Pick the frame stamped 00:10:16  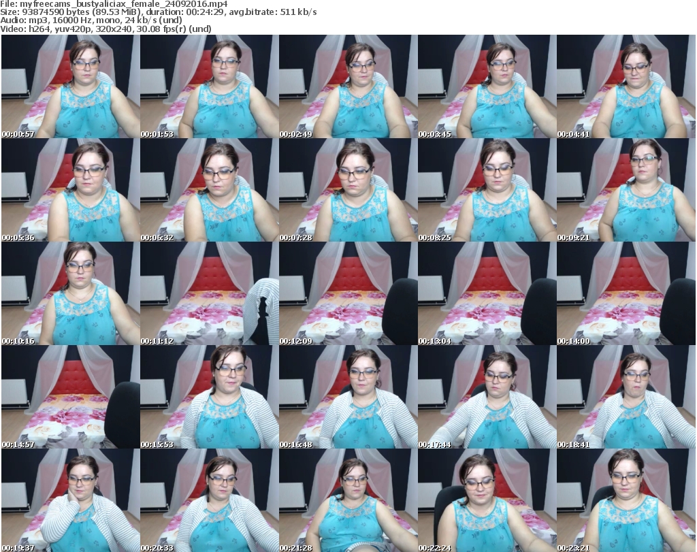(x=71, y=294)
